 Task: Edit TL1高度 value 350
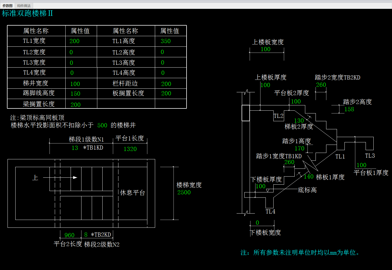165,41
